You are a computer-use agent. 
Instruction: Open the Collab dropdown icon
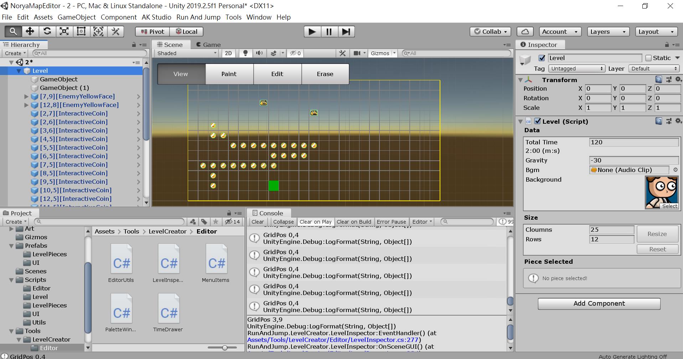tap(505, 32)
